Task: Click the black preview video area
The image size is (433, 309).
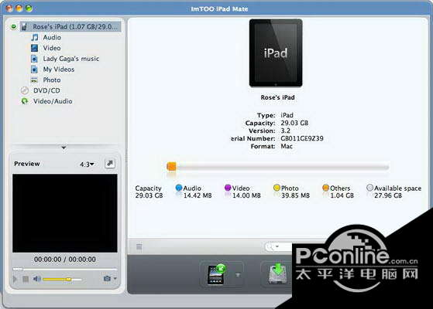Action: pyautogui.click(x=65, y=213)
